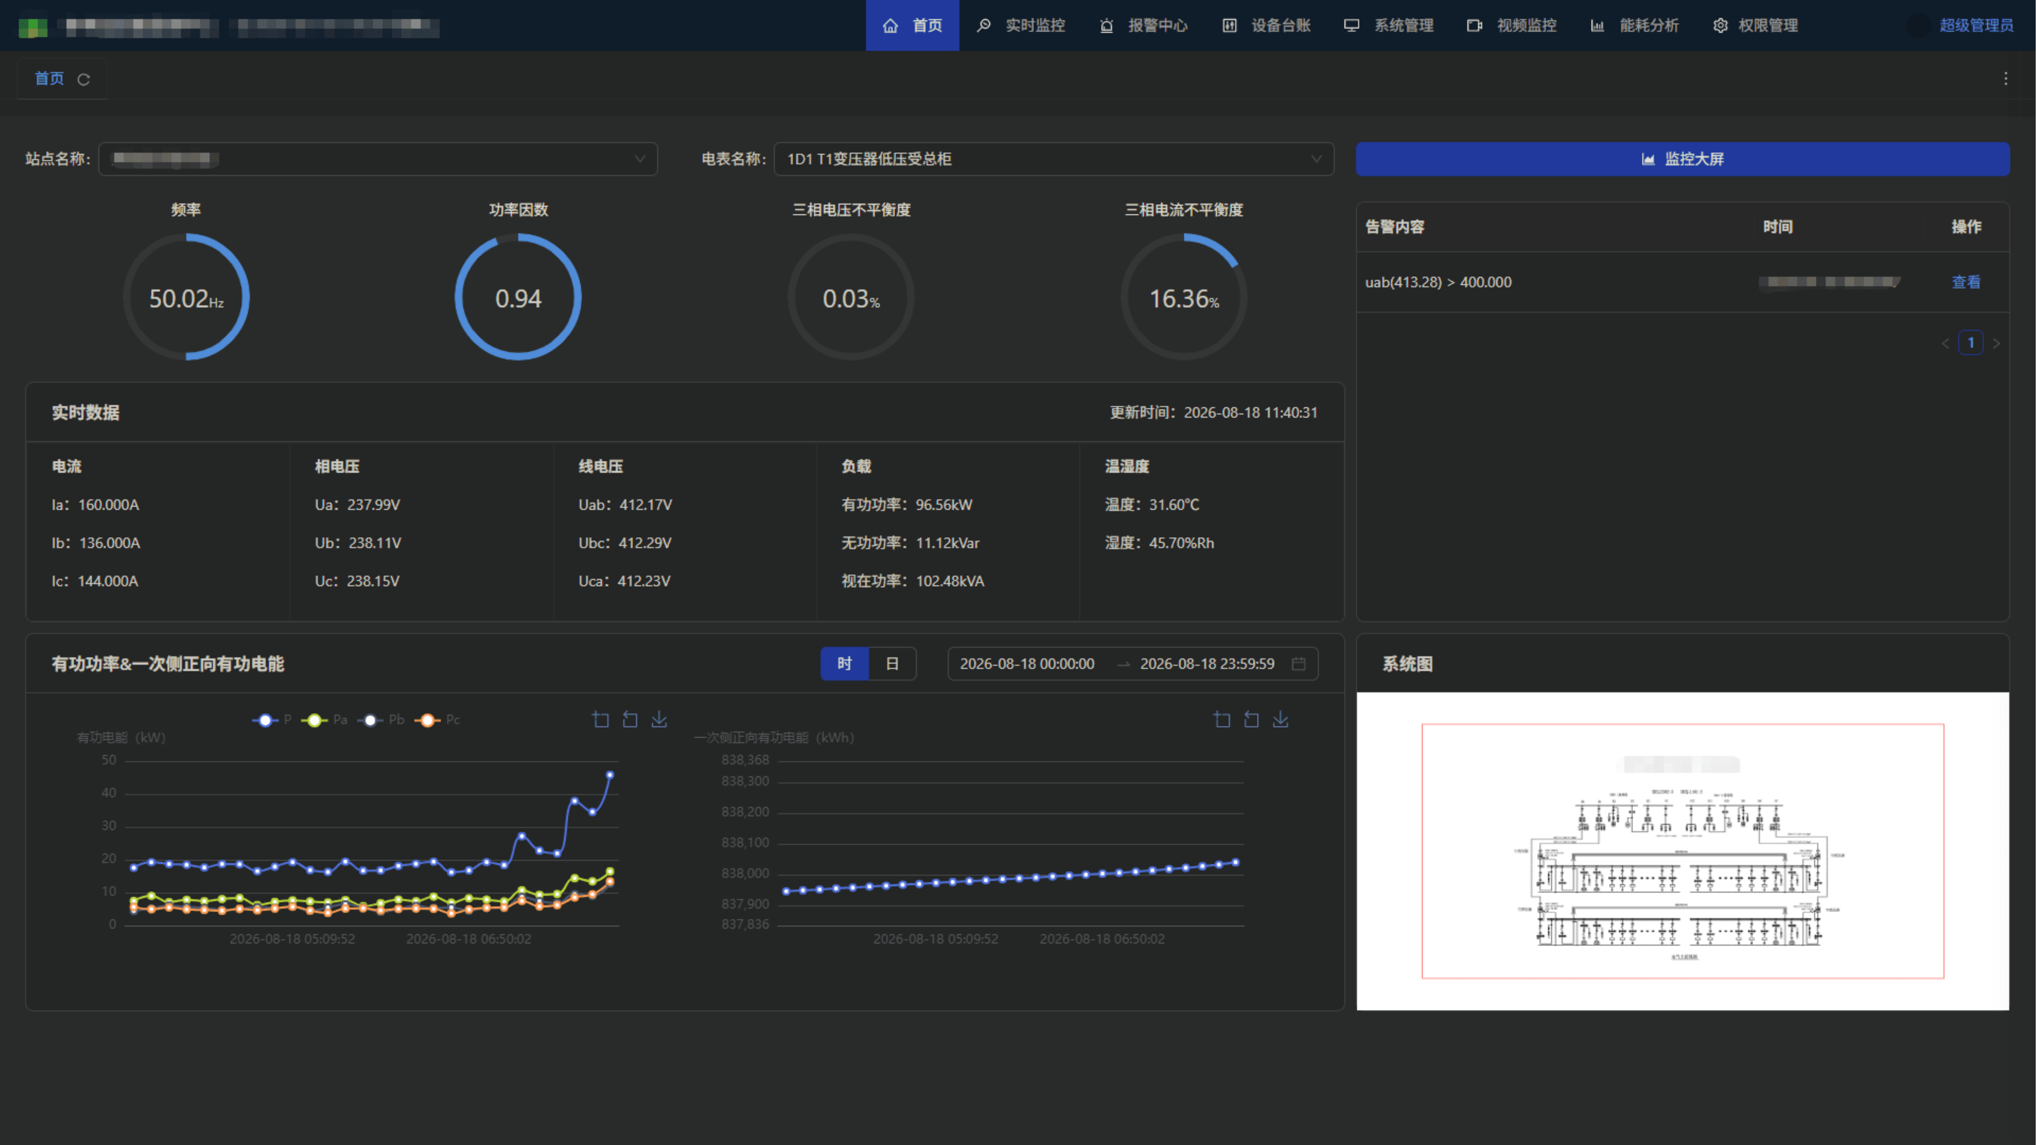Click zoom area icon on energy chart
This screenshot has height=1145, width=2036.
click(1222, 719)
